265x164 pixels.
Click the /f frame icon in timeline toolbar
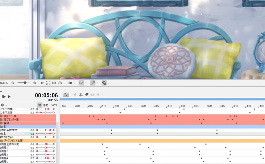click(x=75, y=94)
